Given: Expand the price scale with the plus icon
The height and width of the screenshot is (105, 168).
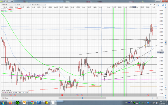Looking at the screenshot, I should coord(166,88).
